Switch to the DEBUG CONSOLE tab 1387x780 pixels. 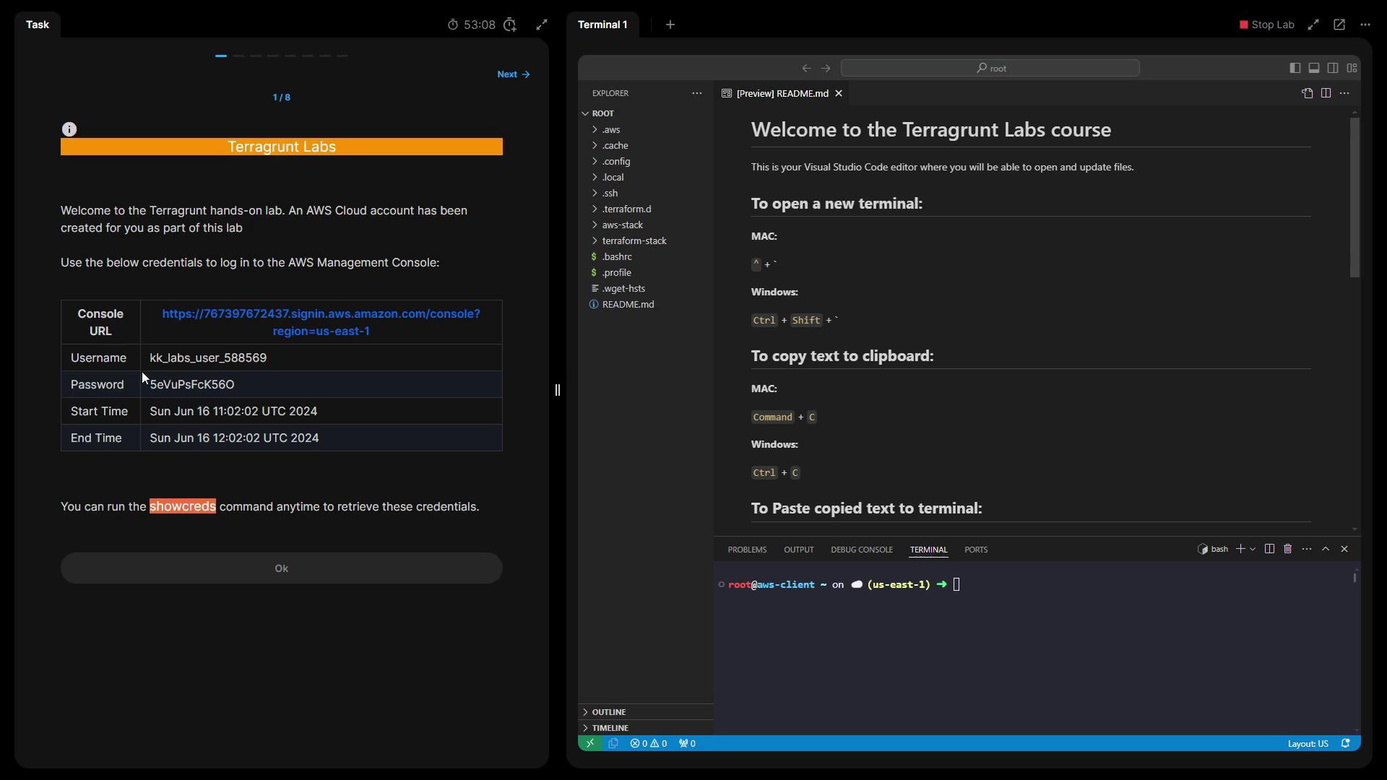pos(861,550)
